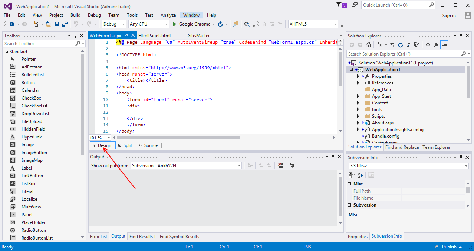This screenshot has height=251, width=474.
Task: Clear All output messages in Output window
Action: [x=280, y=165]
